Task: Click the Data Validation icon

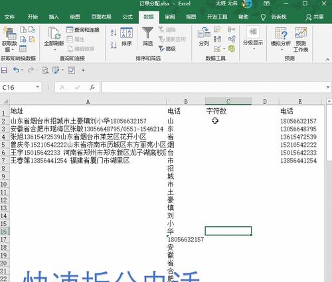Action: click(x=217, y=48)
